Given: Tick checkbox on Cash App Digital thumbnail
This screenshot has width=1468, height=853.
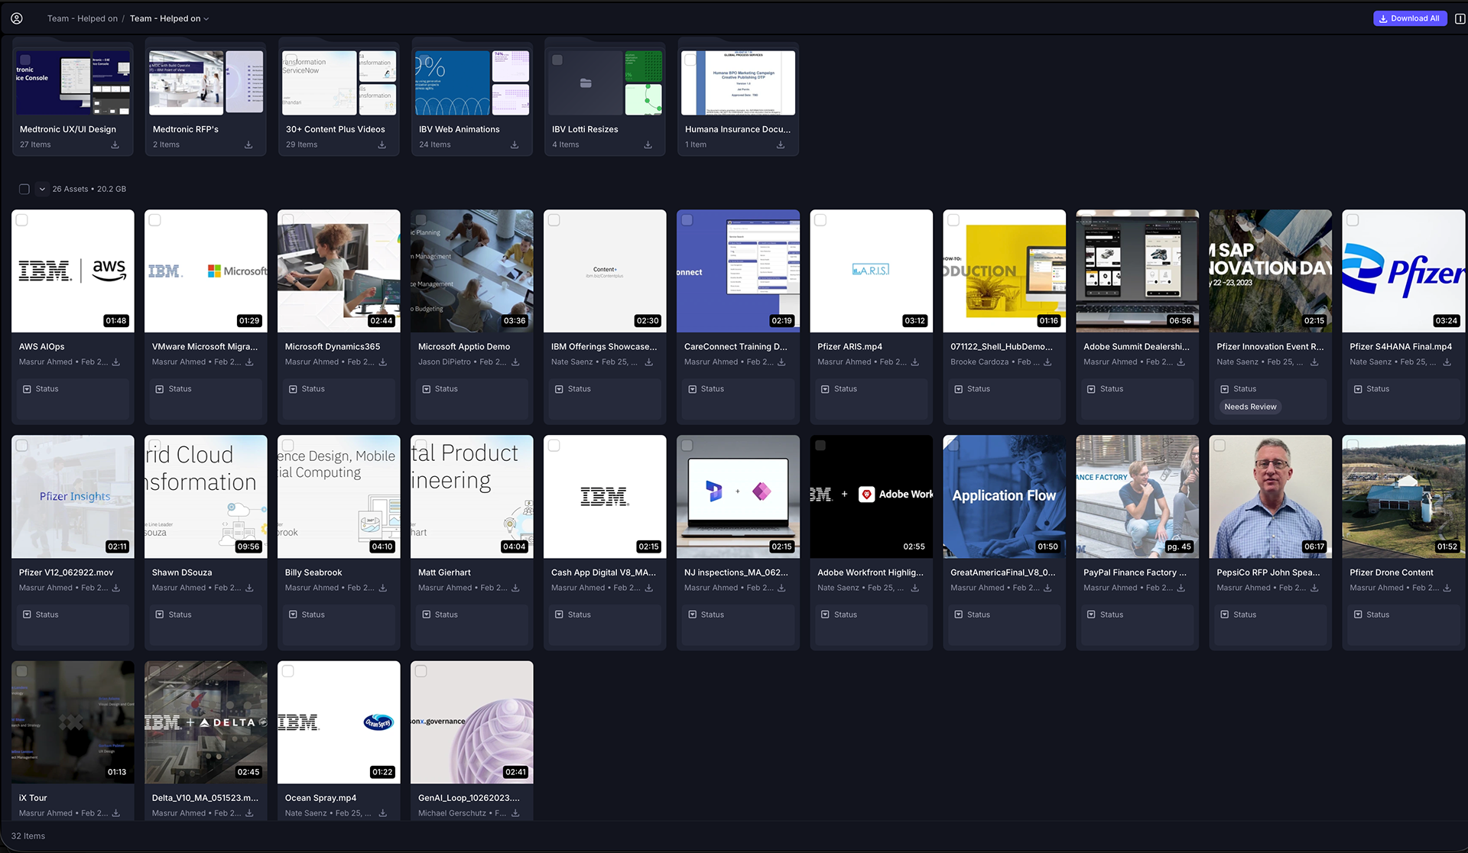Looking at the screenshot, I should [x=554, y=446].
